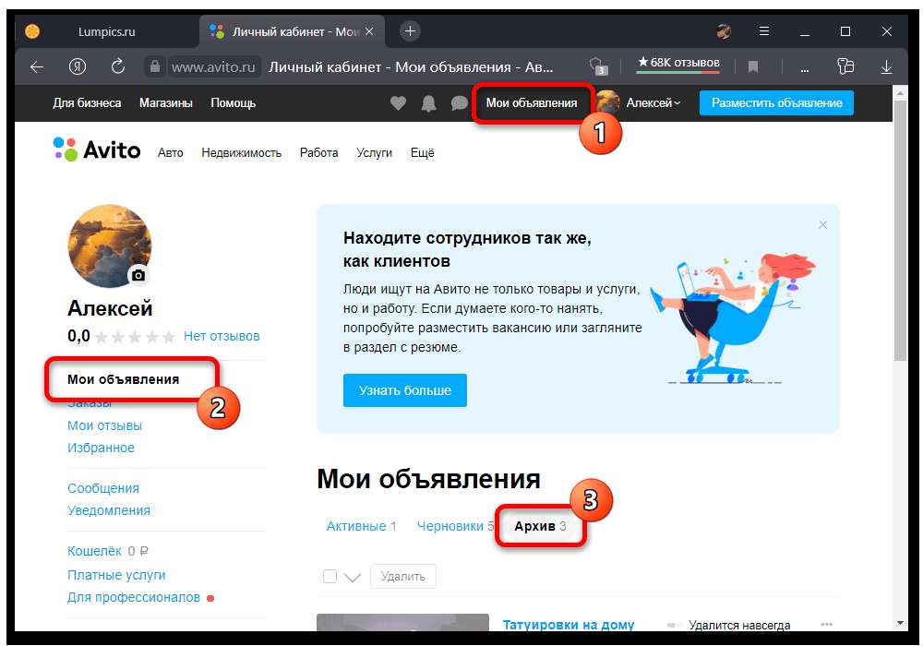The width and height of the screenshot is (923, 646).
Task: Click the Узнать больше button
Action: (405, 390)
